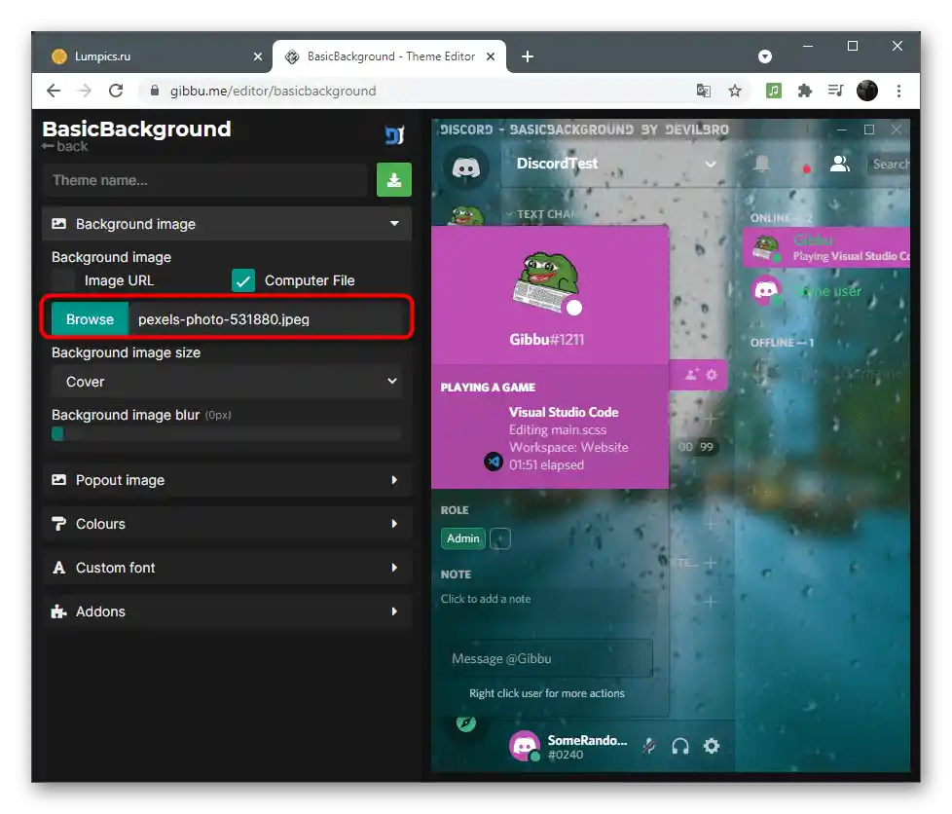Click the SomeRando user avatar in preview

point(525,746)
